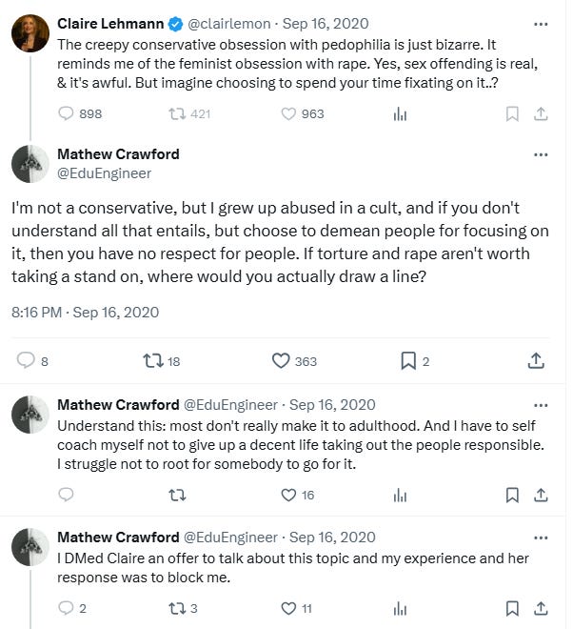Click Claire Lehmann's profile picture
Viewport: 573px width, 629px height.
[30, 32]
